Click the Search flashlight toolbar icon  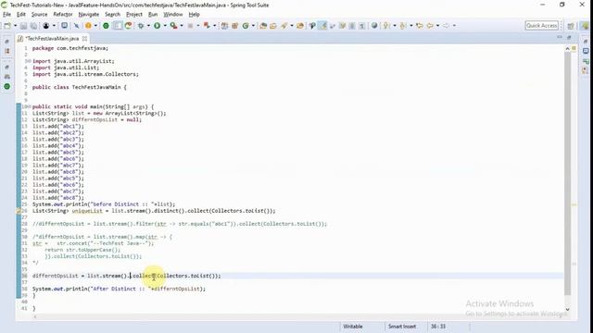click(x=284, y=26)
